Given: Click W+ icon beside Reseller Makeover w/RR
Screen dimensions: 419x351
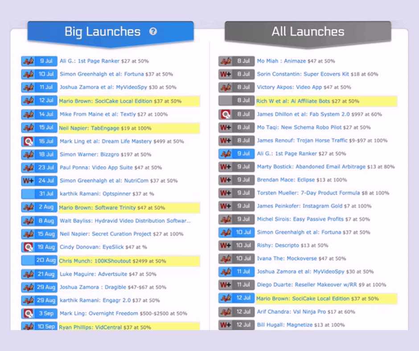Looking at the screenshot, I should click(226, 285).
